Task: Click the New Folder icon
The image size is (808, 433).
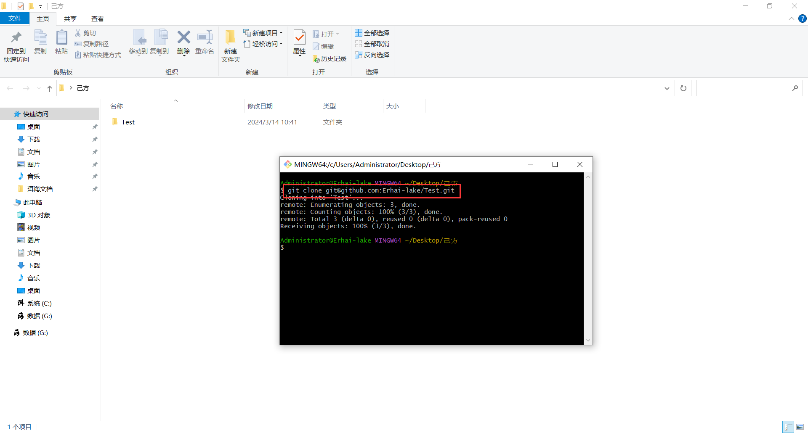Action: (x=230, y=38)
